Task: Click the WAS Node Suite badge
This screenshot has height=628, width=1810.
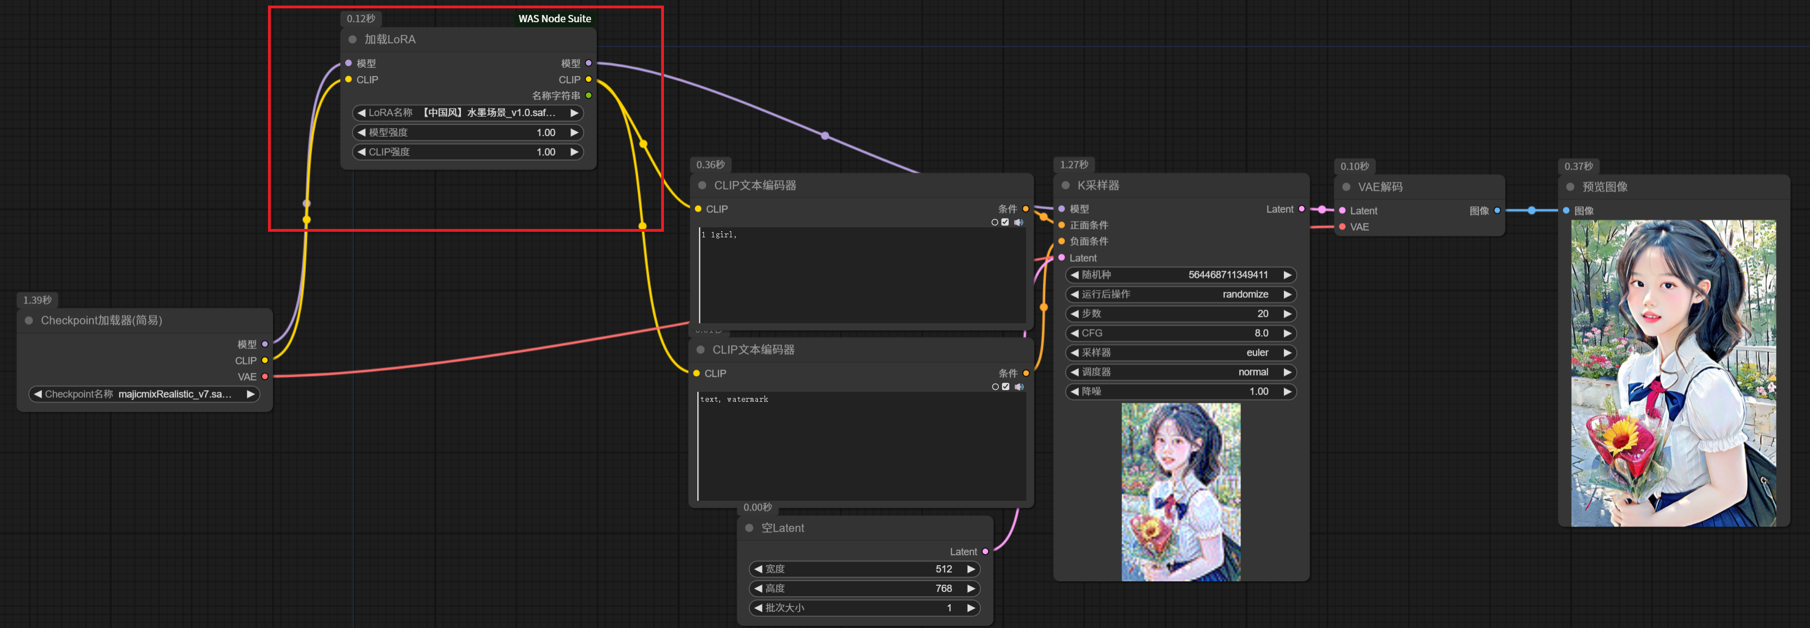Action: coord(554,18)
